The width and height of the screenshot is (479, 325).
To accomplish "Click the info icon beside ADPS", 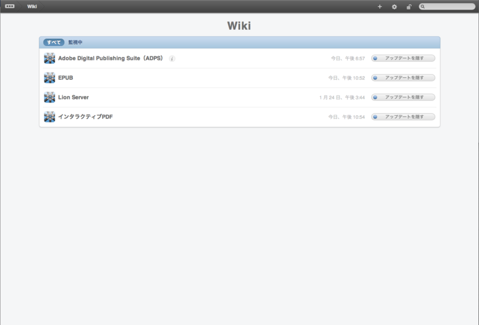I will point(172,58).
